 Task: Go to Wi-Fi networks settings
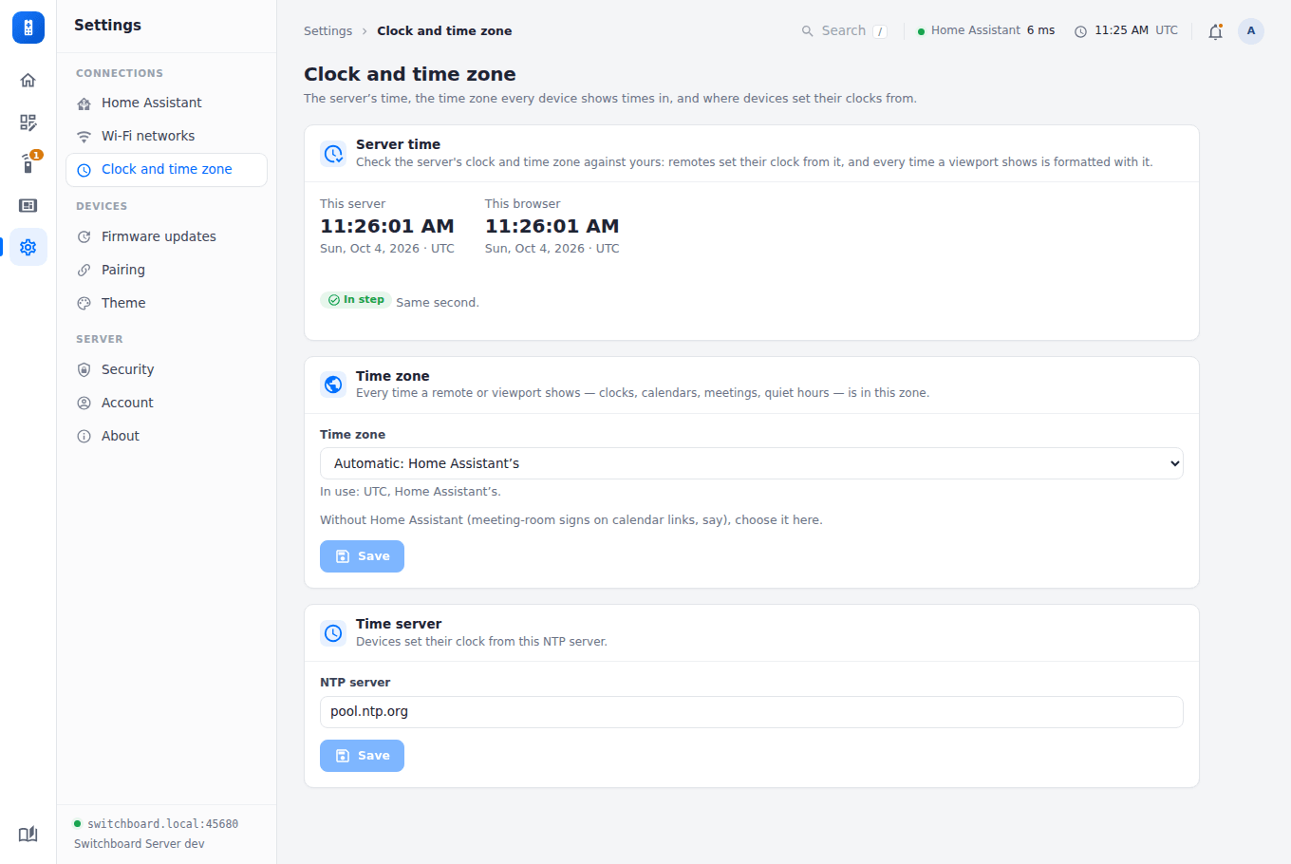point(166,136)
